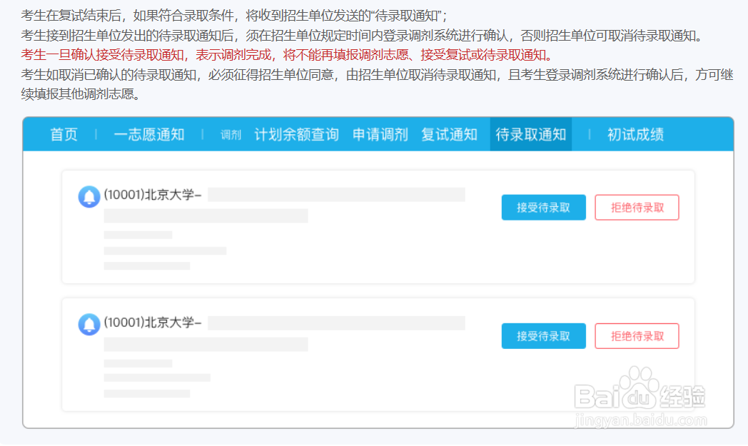Open the 首页 (Home) tab
This screenshot has width=748, height=446.
tap(63, 134)
